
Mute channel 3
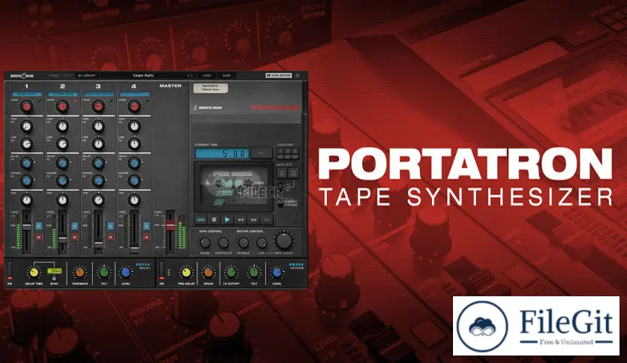tap(111, 238)
